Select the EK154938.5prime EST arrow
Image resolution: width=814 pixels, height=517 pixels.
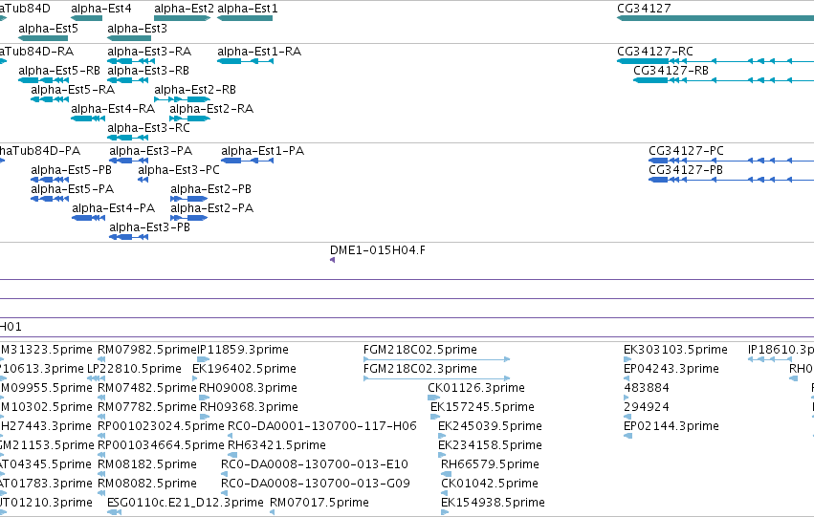[445, 512]
